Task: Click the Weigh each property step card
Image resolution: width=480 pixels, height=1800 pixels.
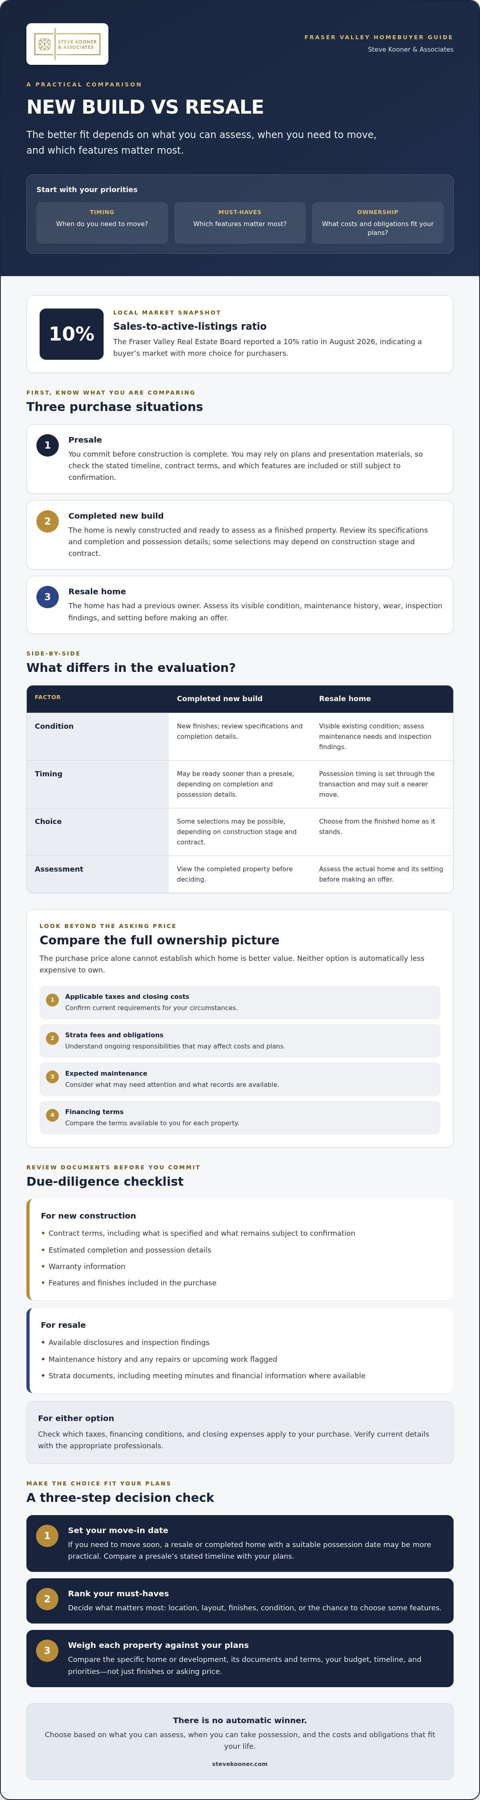Action: (x=240, y=1659)
